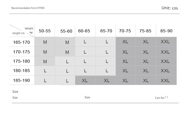Click the M cell in the 175-180 row
Screen dimensions: 190x115
tap(45, 61)
